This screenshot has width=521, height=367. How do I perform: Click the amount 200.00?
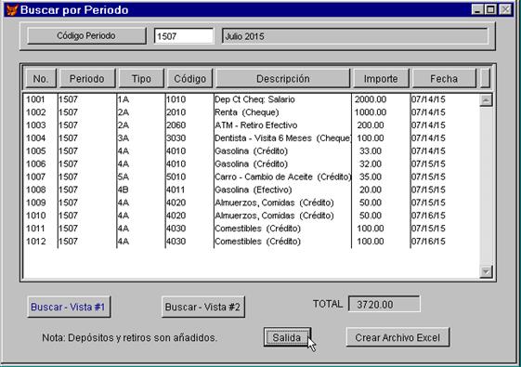coord(371,125)
